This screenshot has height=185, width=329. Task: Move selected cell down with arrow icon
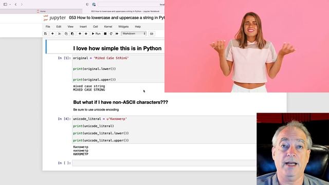(x=86, y=33)
